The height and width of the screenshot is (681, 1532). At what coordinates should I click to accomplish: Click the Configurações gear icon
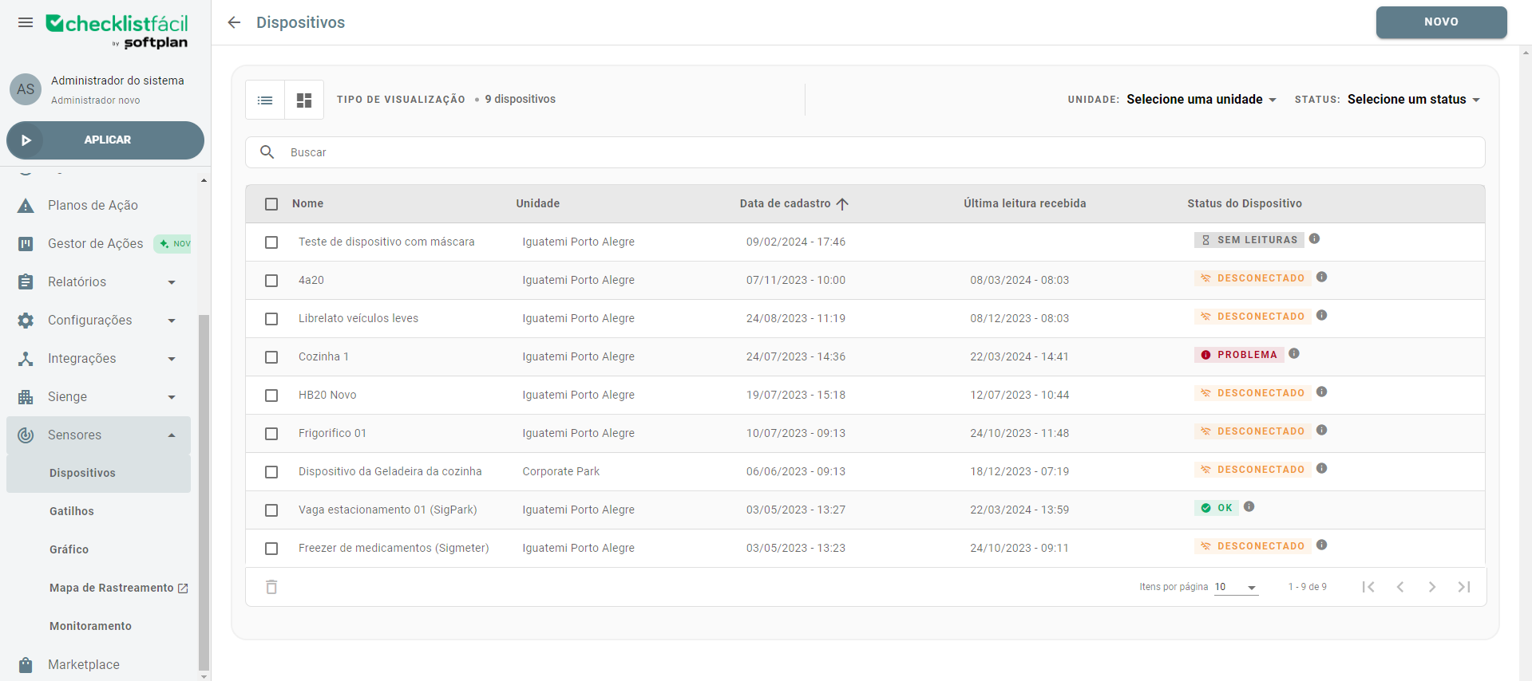[x=26, y=321]
